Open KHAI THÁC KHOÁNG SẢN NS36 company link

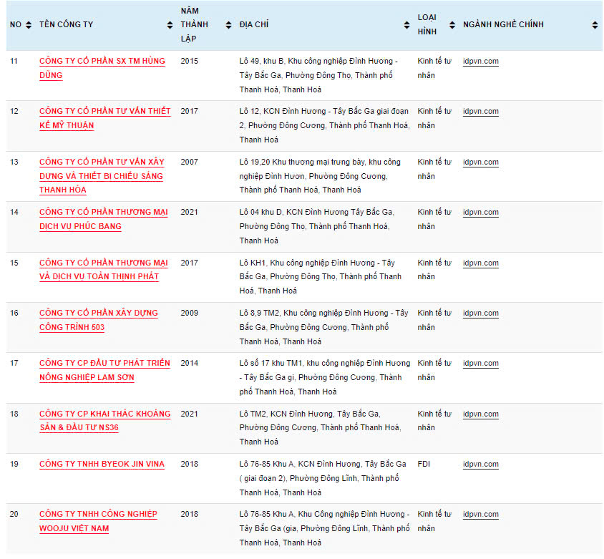(x=104, y=421)
